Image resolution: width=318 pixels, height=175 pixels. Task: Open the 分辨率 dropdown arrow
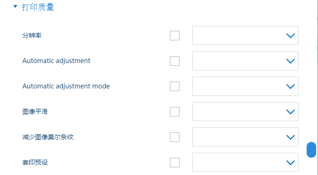click(x=290, y=36)
